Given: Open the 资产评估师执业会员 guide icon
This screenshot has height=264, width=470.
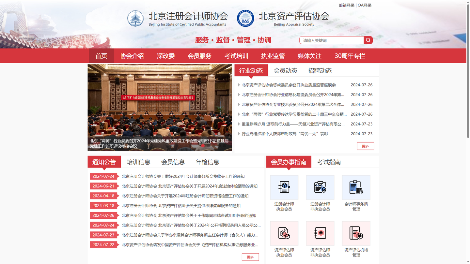Looking at the screenshot, I should [284, 233].
